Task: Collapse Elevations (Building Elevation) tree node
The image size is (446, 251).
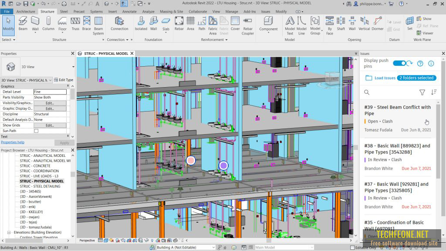Action: 9,233
